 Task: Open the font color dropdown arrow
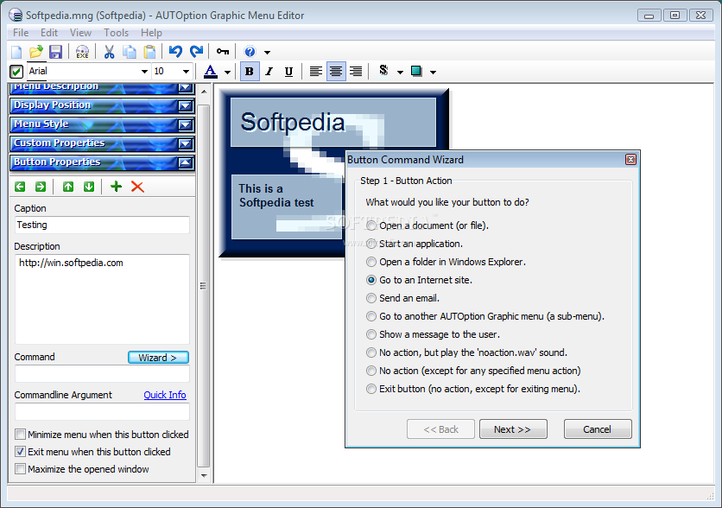click(227, 72)
